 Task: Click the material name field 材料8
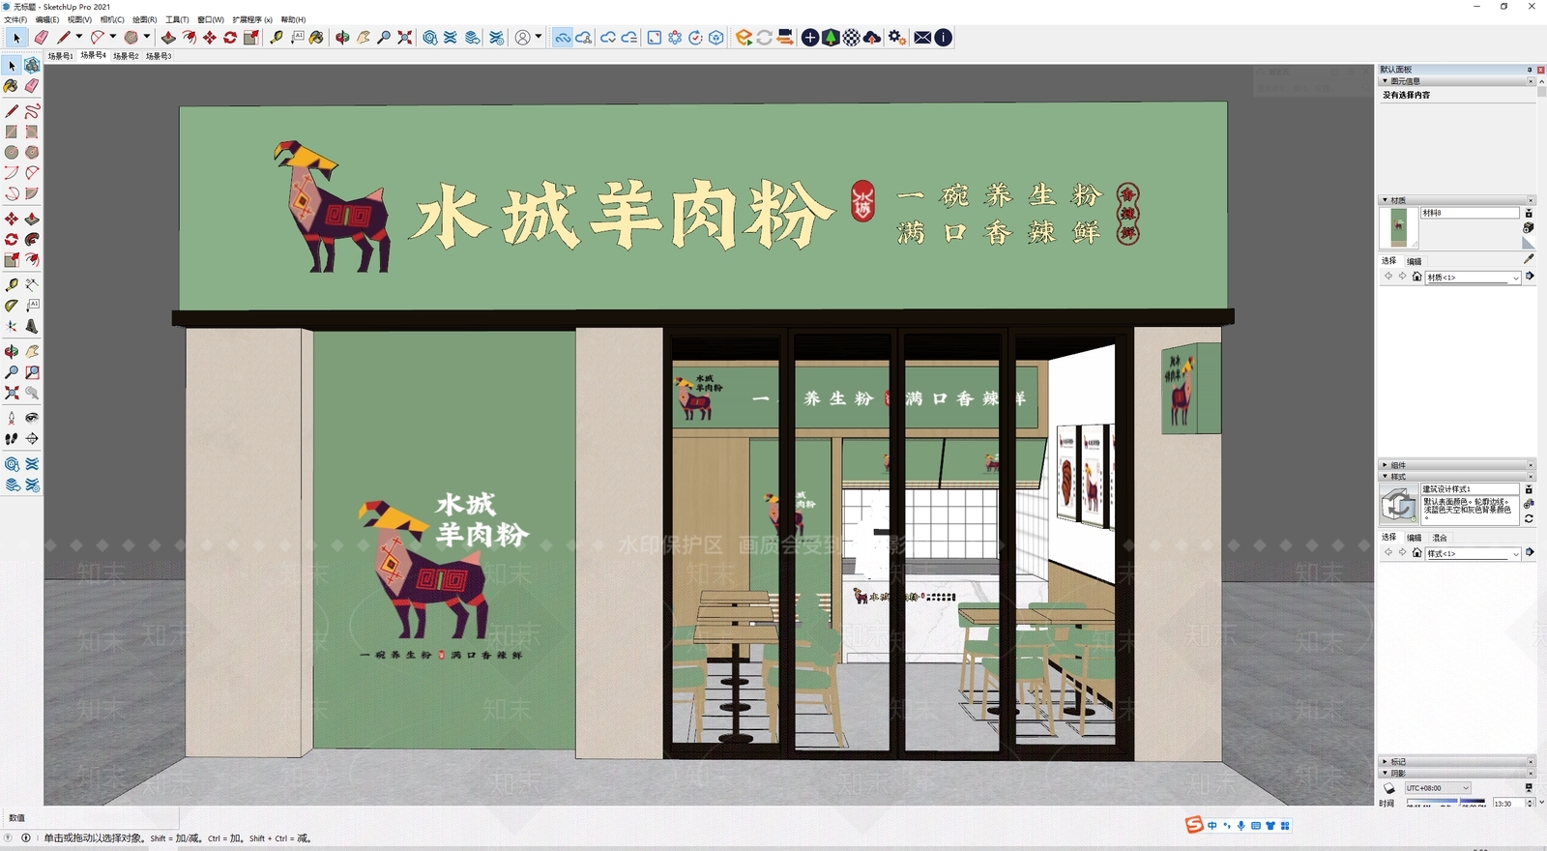(1470, 213)
